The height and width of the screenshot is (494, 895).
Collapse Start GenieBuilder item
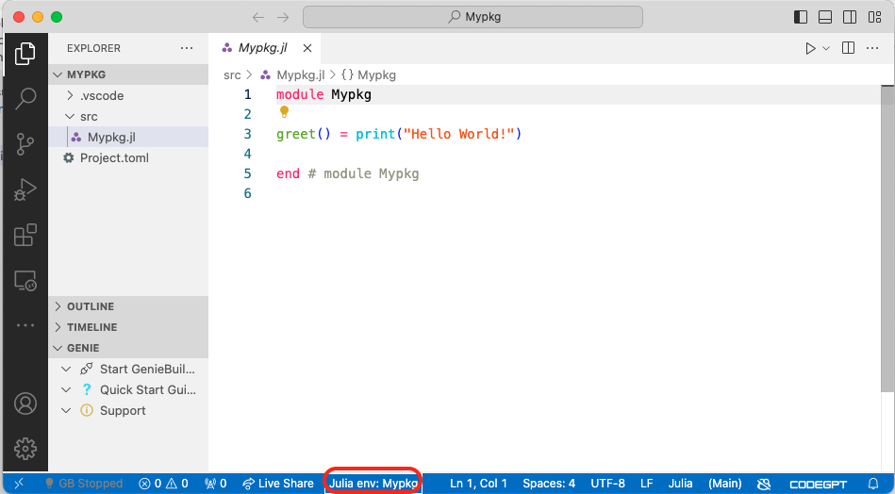coord(66,369)
